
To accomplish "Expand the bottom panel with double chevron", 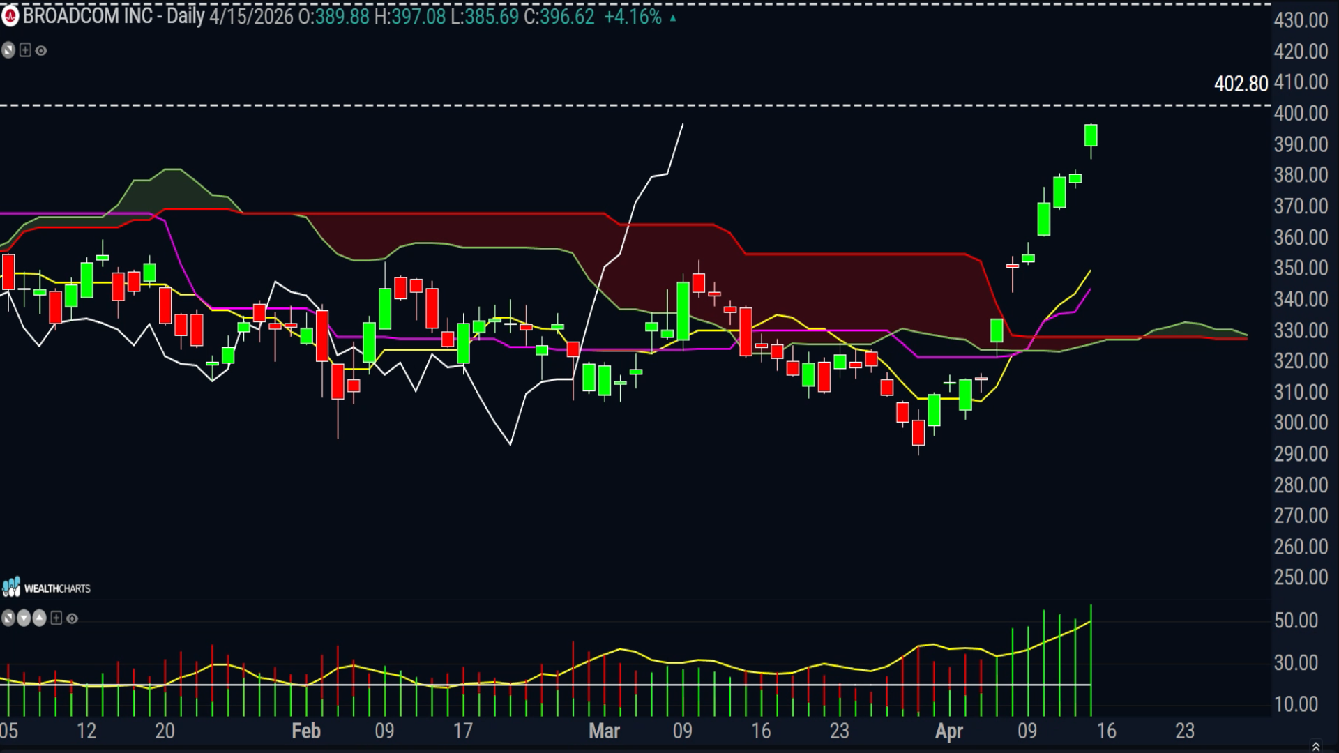I will (1316, 746).
